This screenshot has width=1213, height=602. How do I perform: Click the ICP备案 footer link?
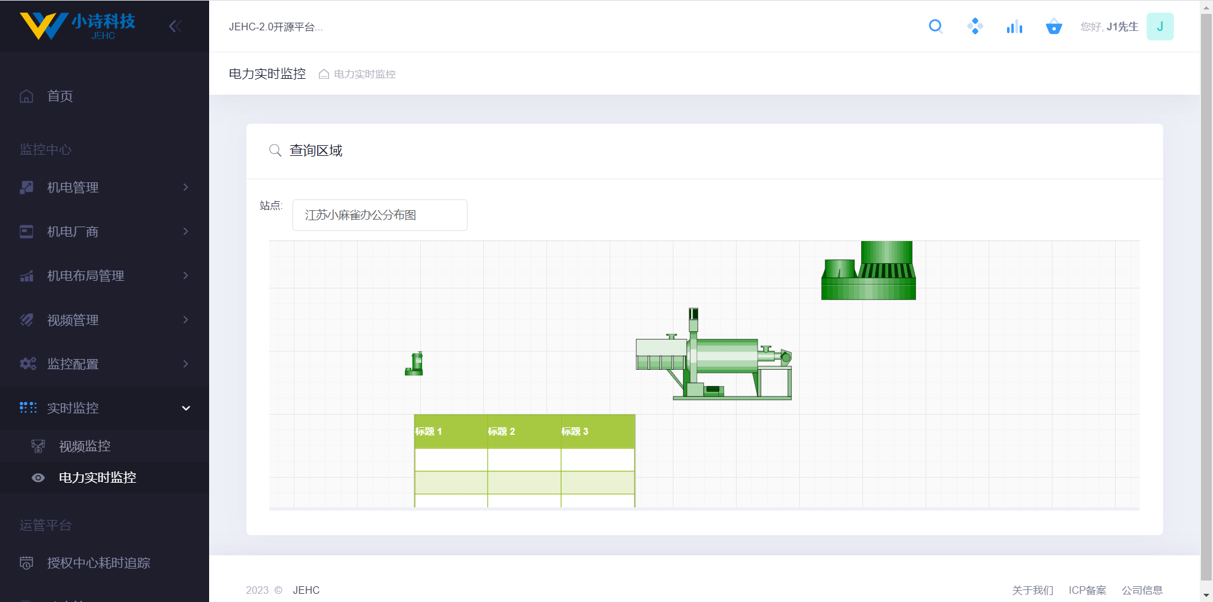(x=1087, y=590)
